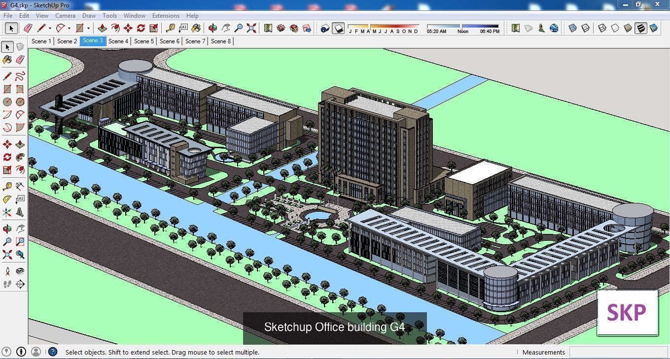Switch to Hidden Line face style
This screenshot has width=670, height=359.
pyautogui.click(x=615, y=28)
